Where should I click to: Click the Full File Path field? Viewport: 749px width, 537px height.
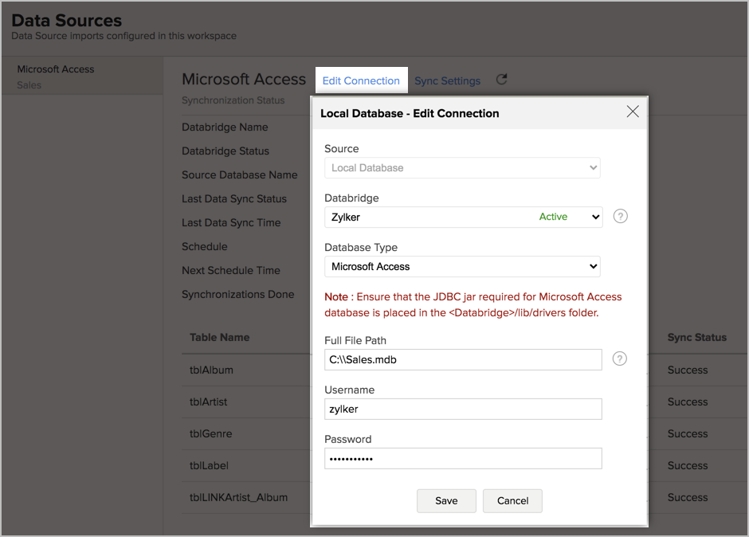463,360
